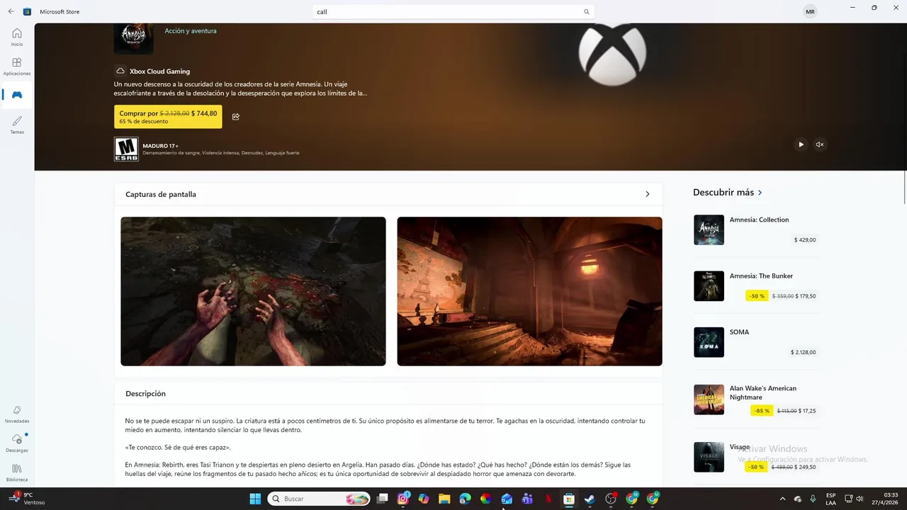Open the gaming controller section
Screen dimensions: 907x510
pos(17,95)
